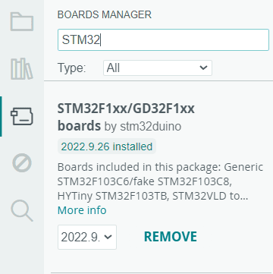The width and height of the screenshot is (273, 274).
Task: Click the chevron arrow in Type selector
Action: click(x=203, y=68)
